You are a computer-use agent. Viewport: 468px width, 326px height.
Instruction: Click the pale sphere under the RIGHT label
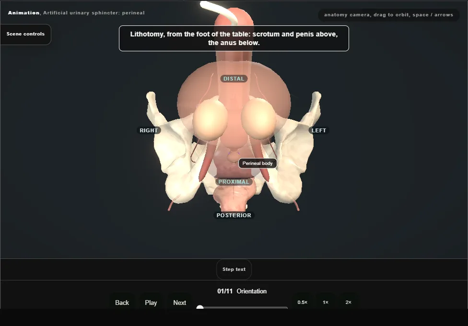coord(210,120)
